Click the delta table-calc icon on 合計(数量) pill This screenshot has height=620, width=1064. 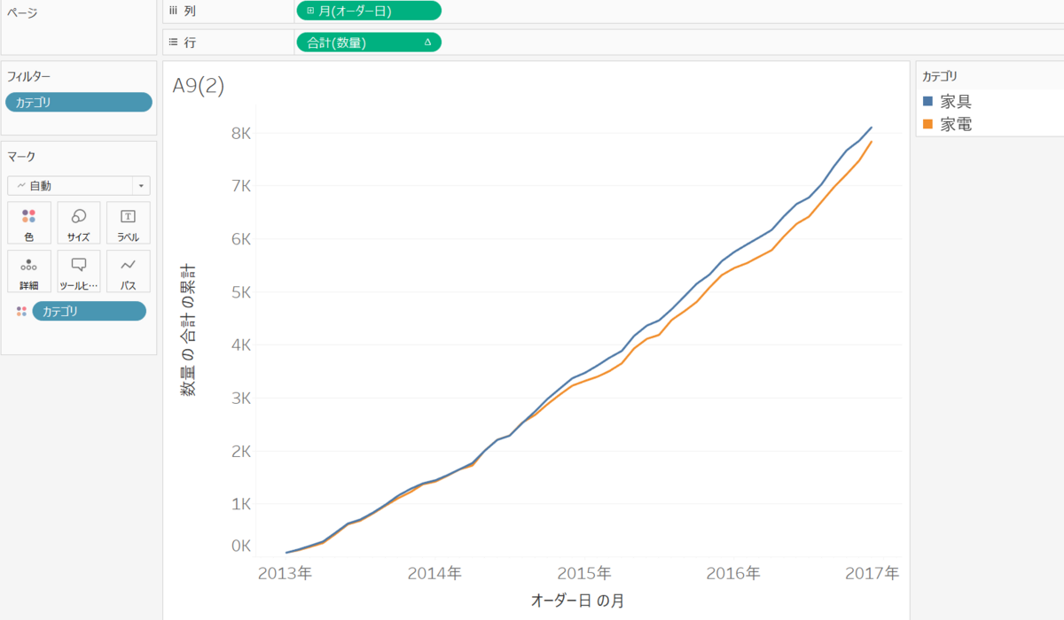[428, 42]
